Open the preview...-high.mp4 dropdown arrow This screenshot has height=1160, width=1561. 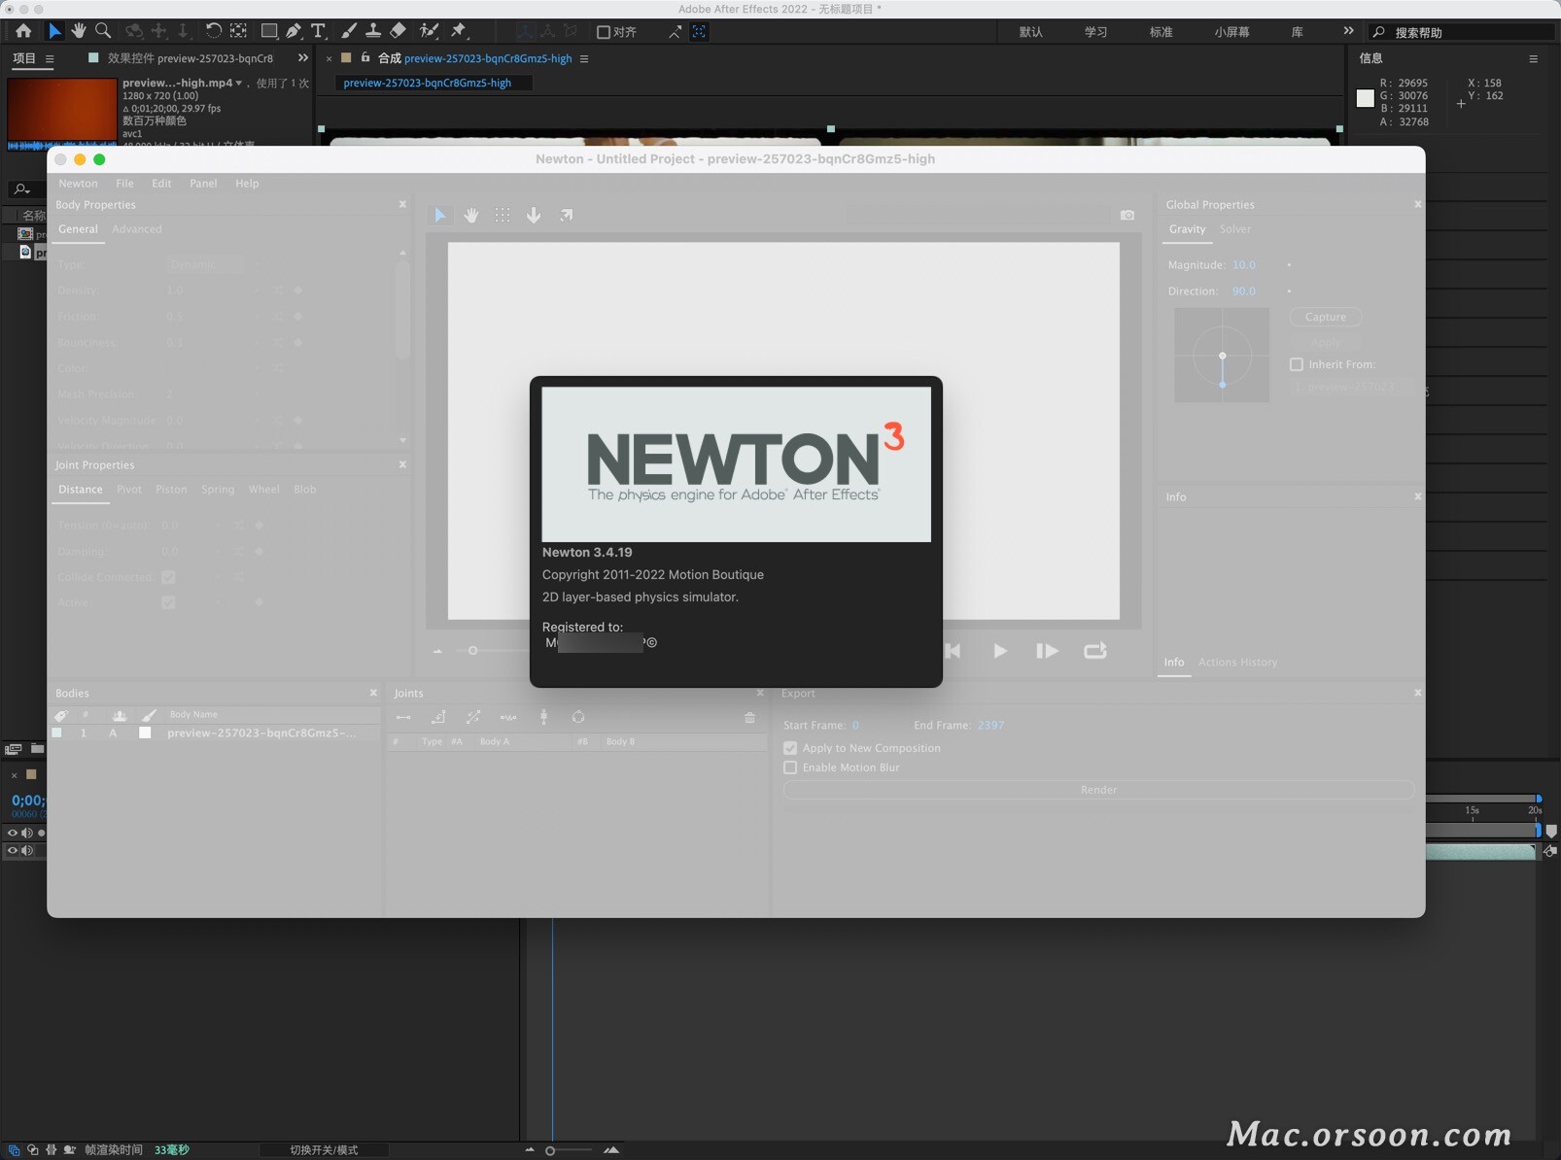[239, 83]
